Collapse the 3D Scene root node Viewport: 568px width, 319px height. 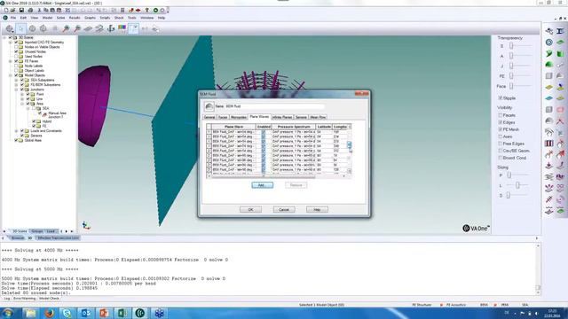point(4,37)
